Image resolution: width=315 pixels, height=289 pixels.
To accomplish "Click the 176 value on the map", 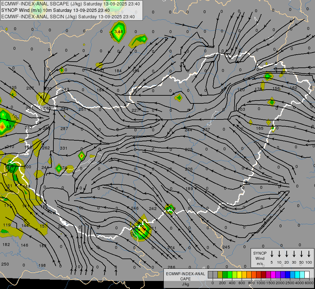I will coord(258,89).
